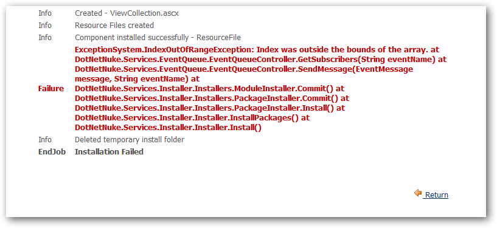Click the PackageInstaller.Commit() trace line
Screen dimensions: 497x228
pos(212,98)
